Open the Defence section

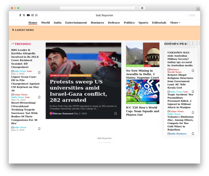point(114,22)
